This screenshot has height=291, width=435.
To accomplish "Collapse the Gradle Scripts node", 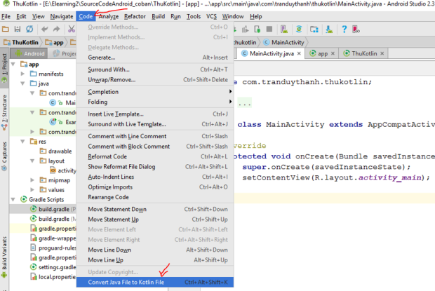I will [x=13, y=200].
